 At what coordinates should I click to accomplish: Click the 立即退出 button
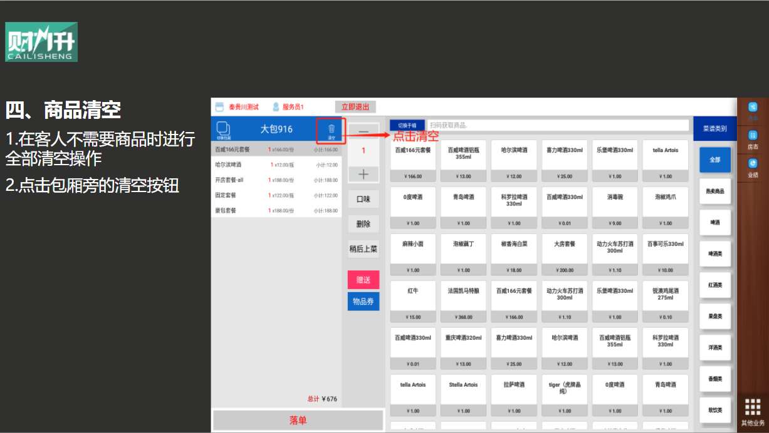click(355, 107)
